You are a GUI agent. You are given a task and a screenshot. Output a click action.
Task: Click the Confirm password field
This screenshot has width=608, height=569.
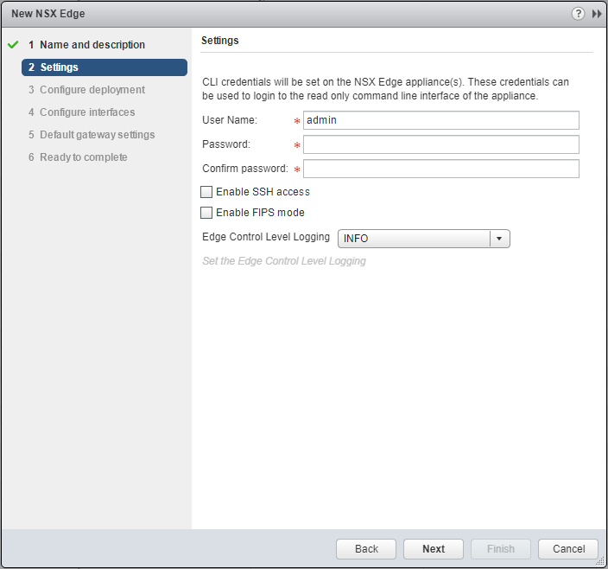(x=440, y=169)
